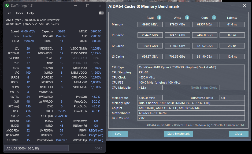Click CPU Stepping field RPL-B2
The image size is (252, 154).
191,72
